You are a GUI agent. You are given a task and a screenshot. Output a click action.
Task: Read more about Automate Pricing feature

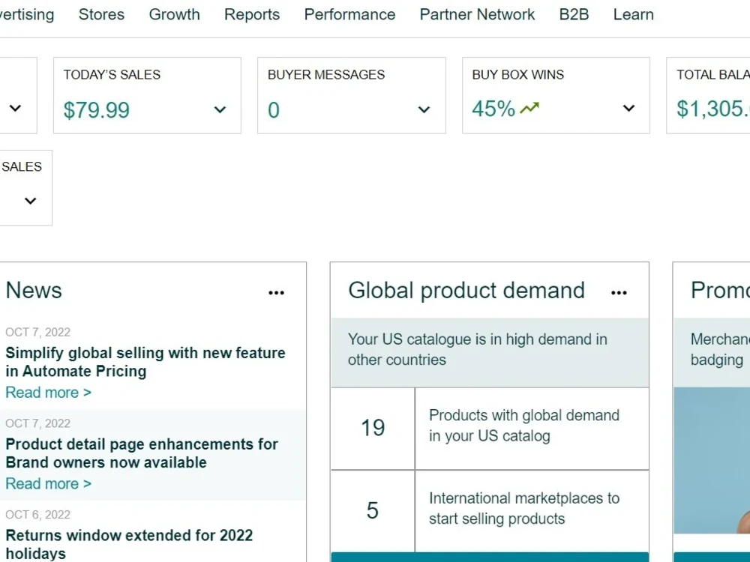pos(48,393)
